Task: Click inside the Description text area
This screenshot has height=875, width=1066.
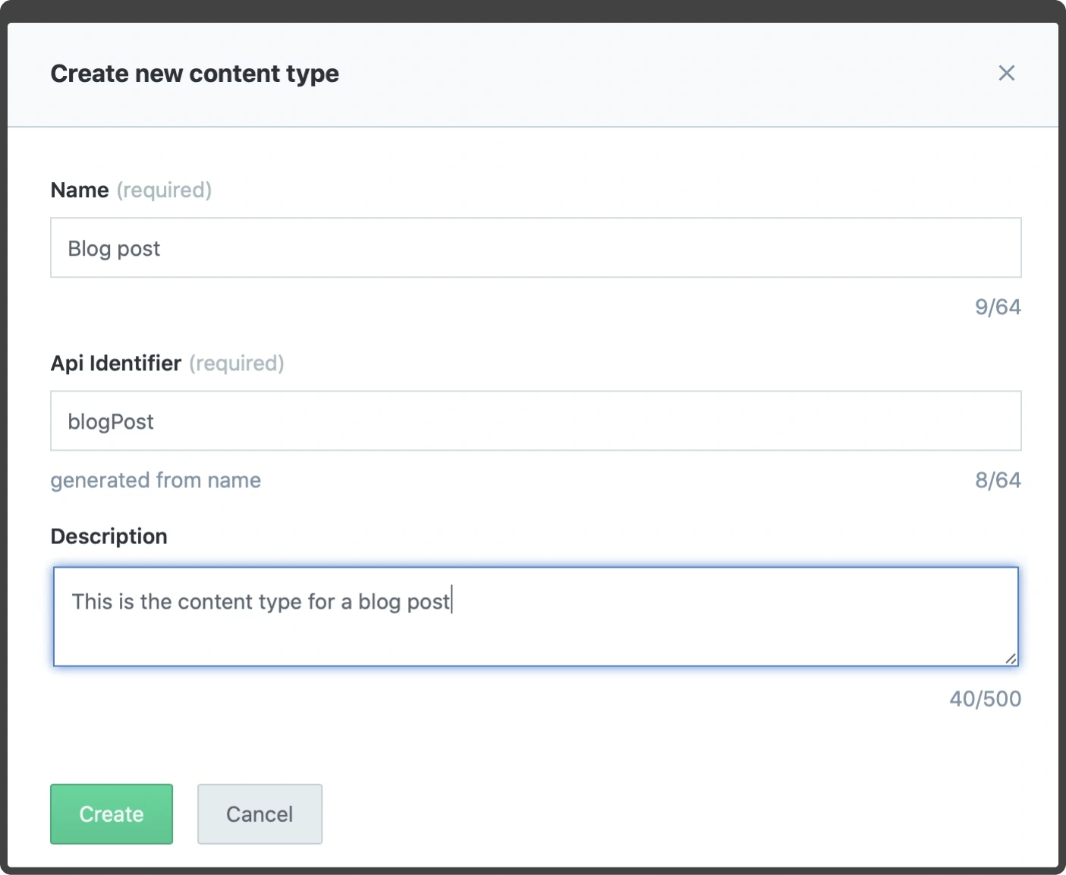Action: click(536, 616)
